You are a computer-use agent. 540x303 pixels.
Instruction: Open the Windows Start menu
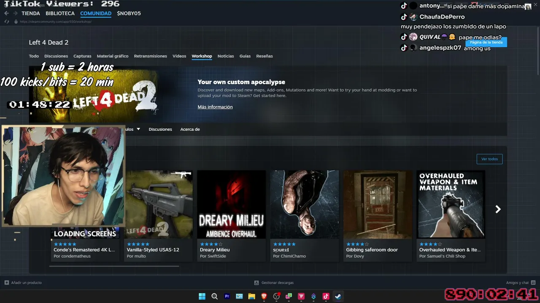pos(202,296)
